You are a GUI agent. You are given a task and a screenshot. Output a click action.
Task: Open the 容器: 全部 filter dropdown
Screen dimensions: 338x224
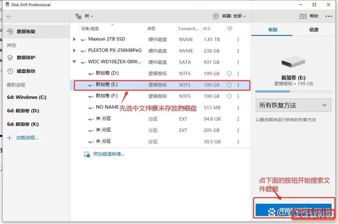pyautogui.click(x=234, y=16)
